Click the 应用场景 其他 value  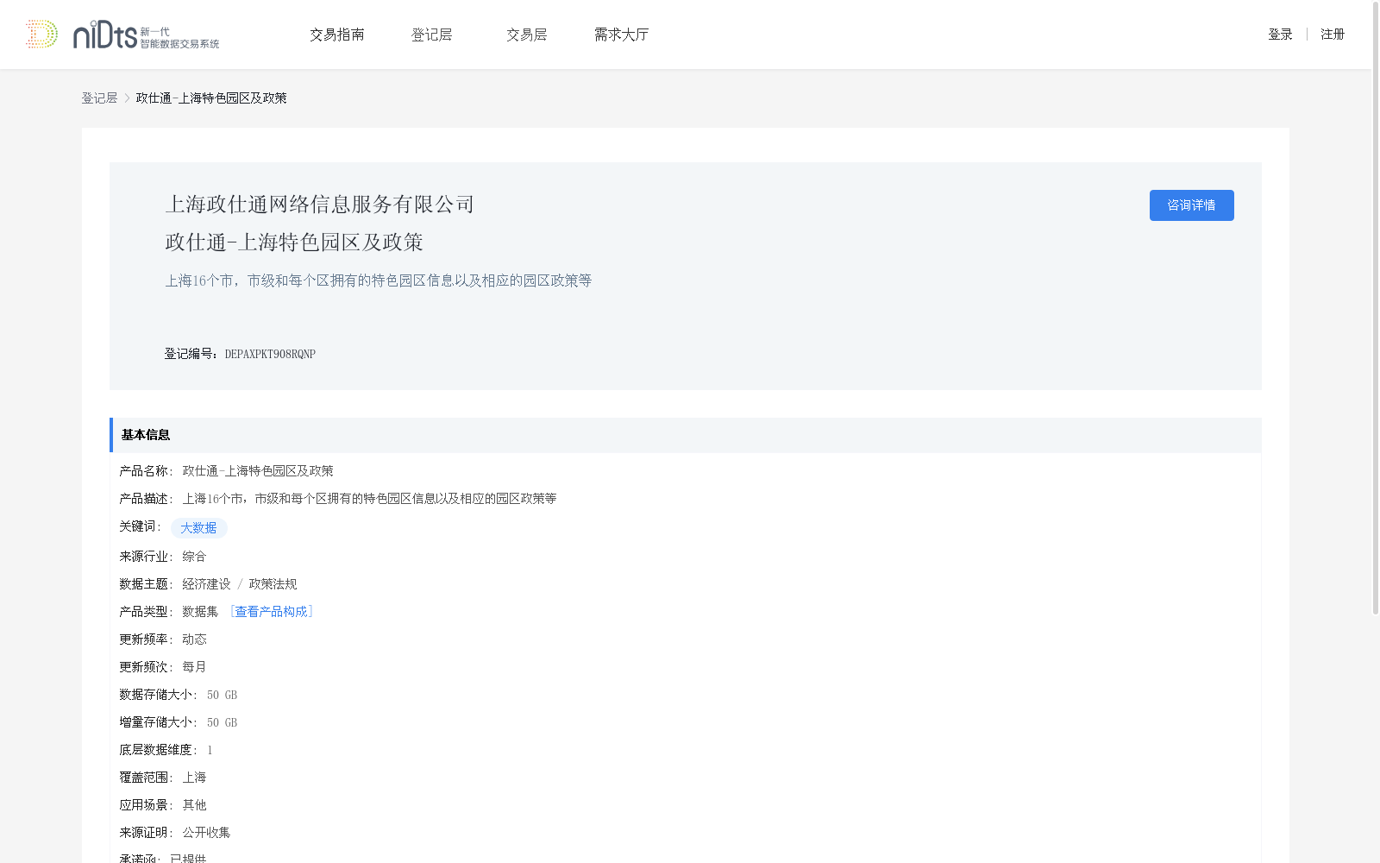coord(194,805)
